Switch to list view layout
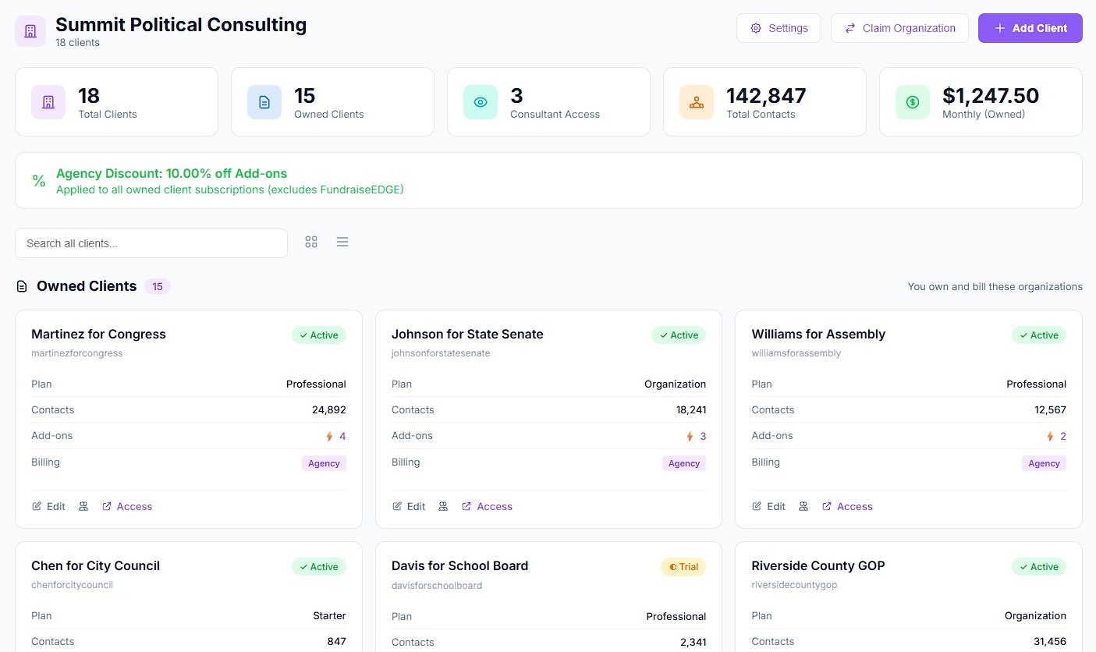 342,243
